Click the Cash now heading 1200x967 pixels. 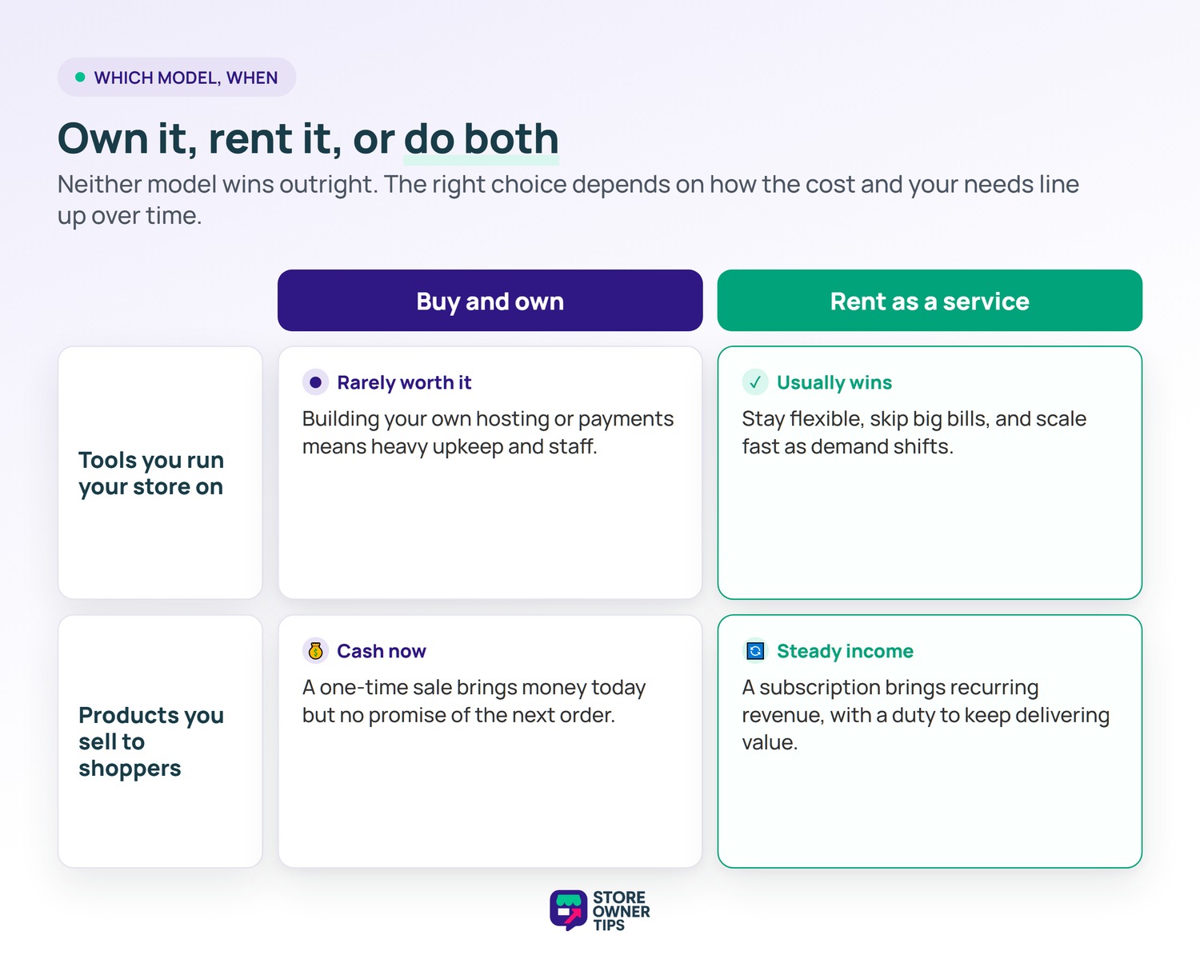pos(382,651)
